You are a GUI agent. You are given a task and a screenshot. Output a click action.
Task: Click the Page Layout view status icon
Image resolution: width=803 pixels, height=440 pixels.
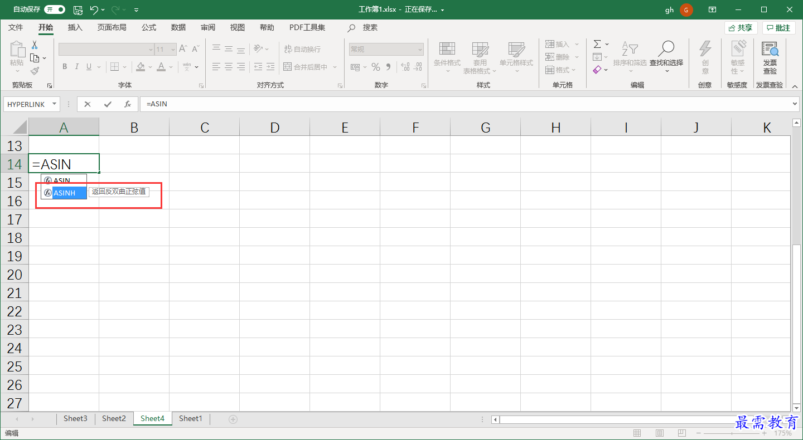[x=660, y=433]
